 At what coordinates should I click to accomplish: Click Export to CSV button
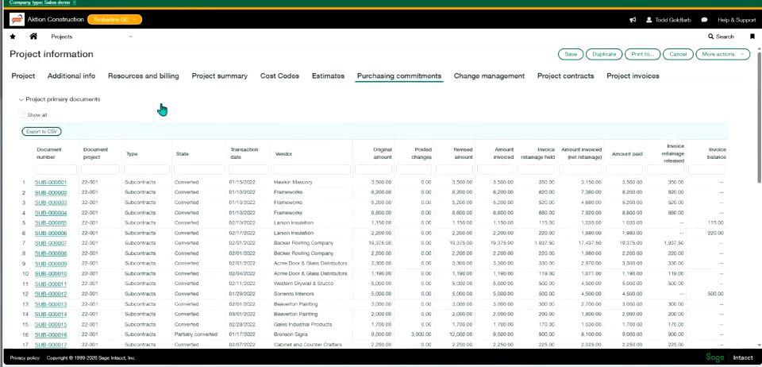coord(41,132)
